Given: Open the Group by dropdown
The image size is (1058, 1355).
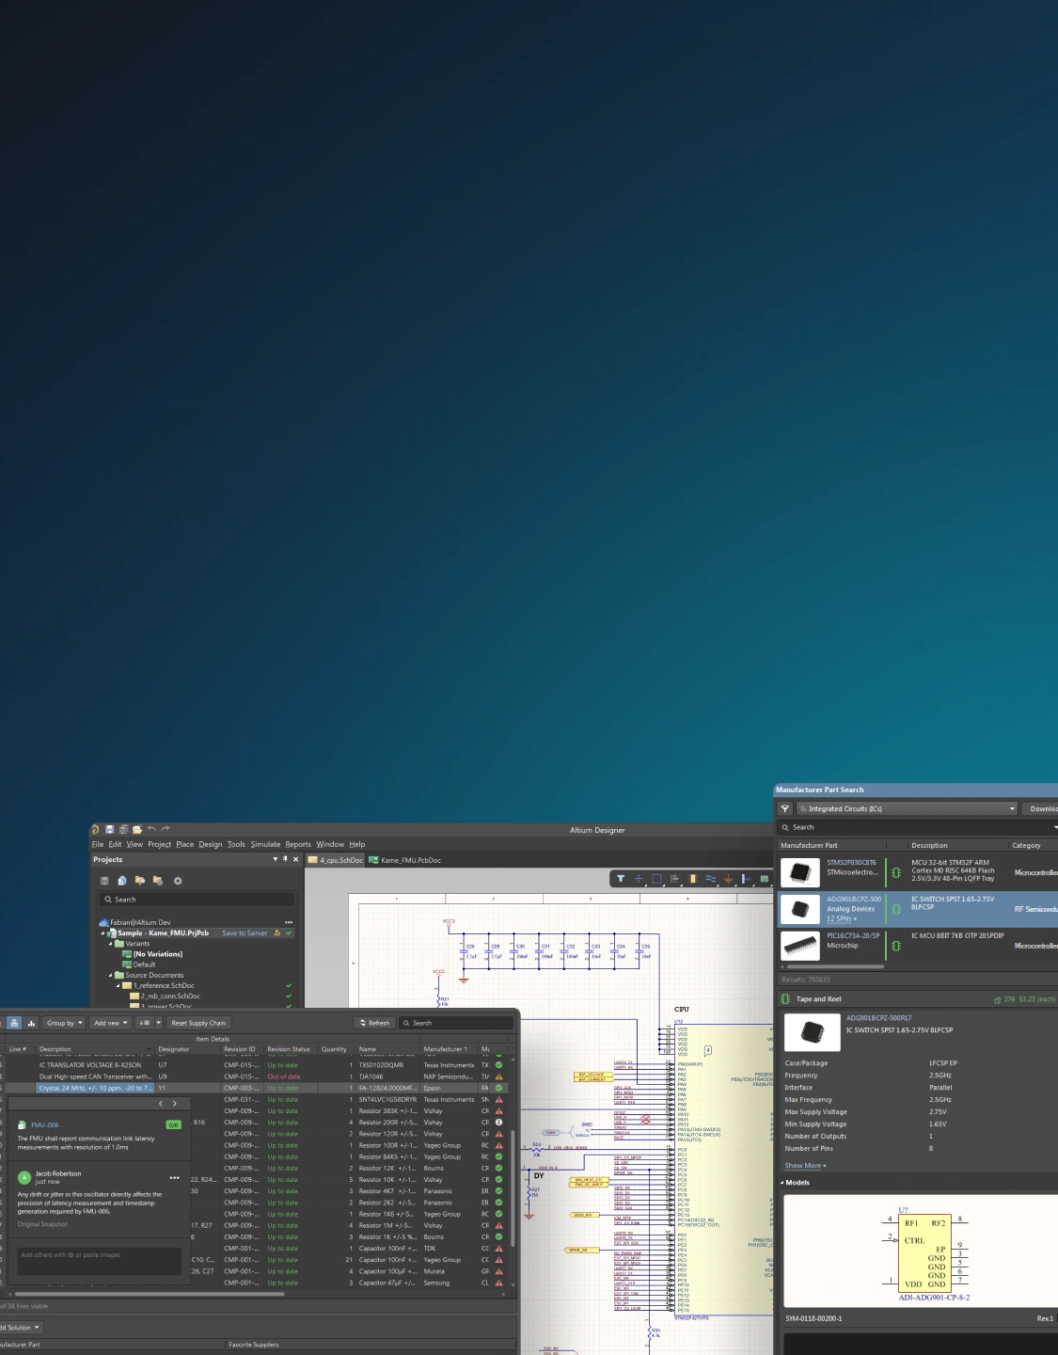Looking at the screenshot, I should click(64, 1023).
